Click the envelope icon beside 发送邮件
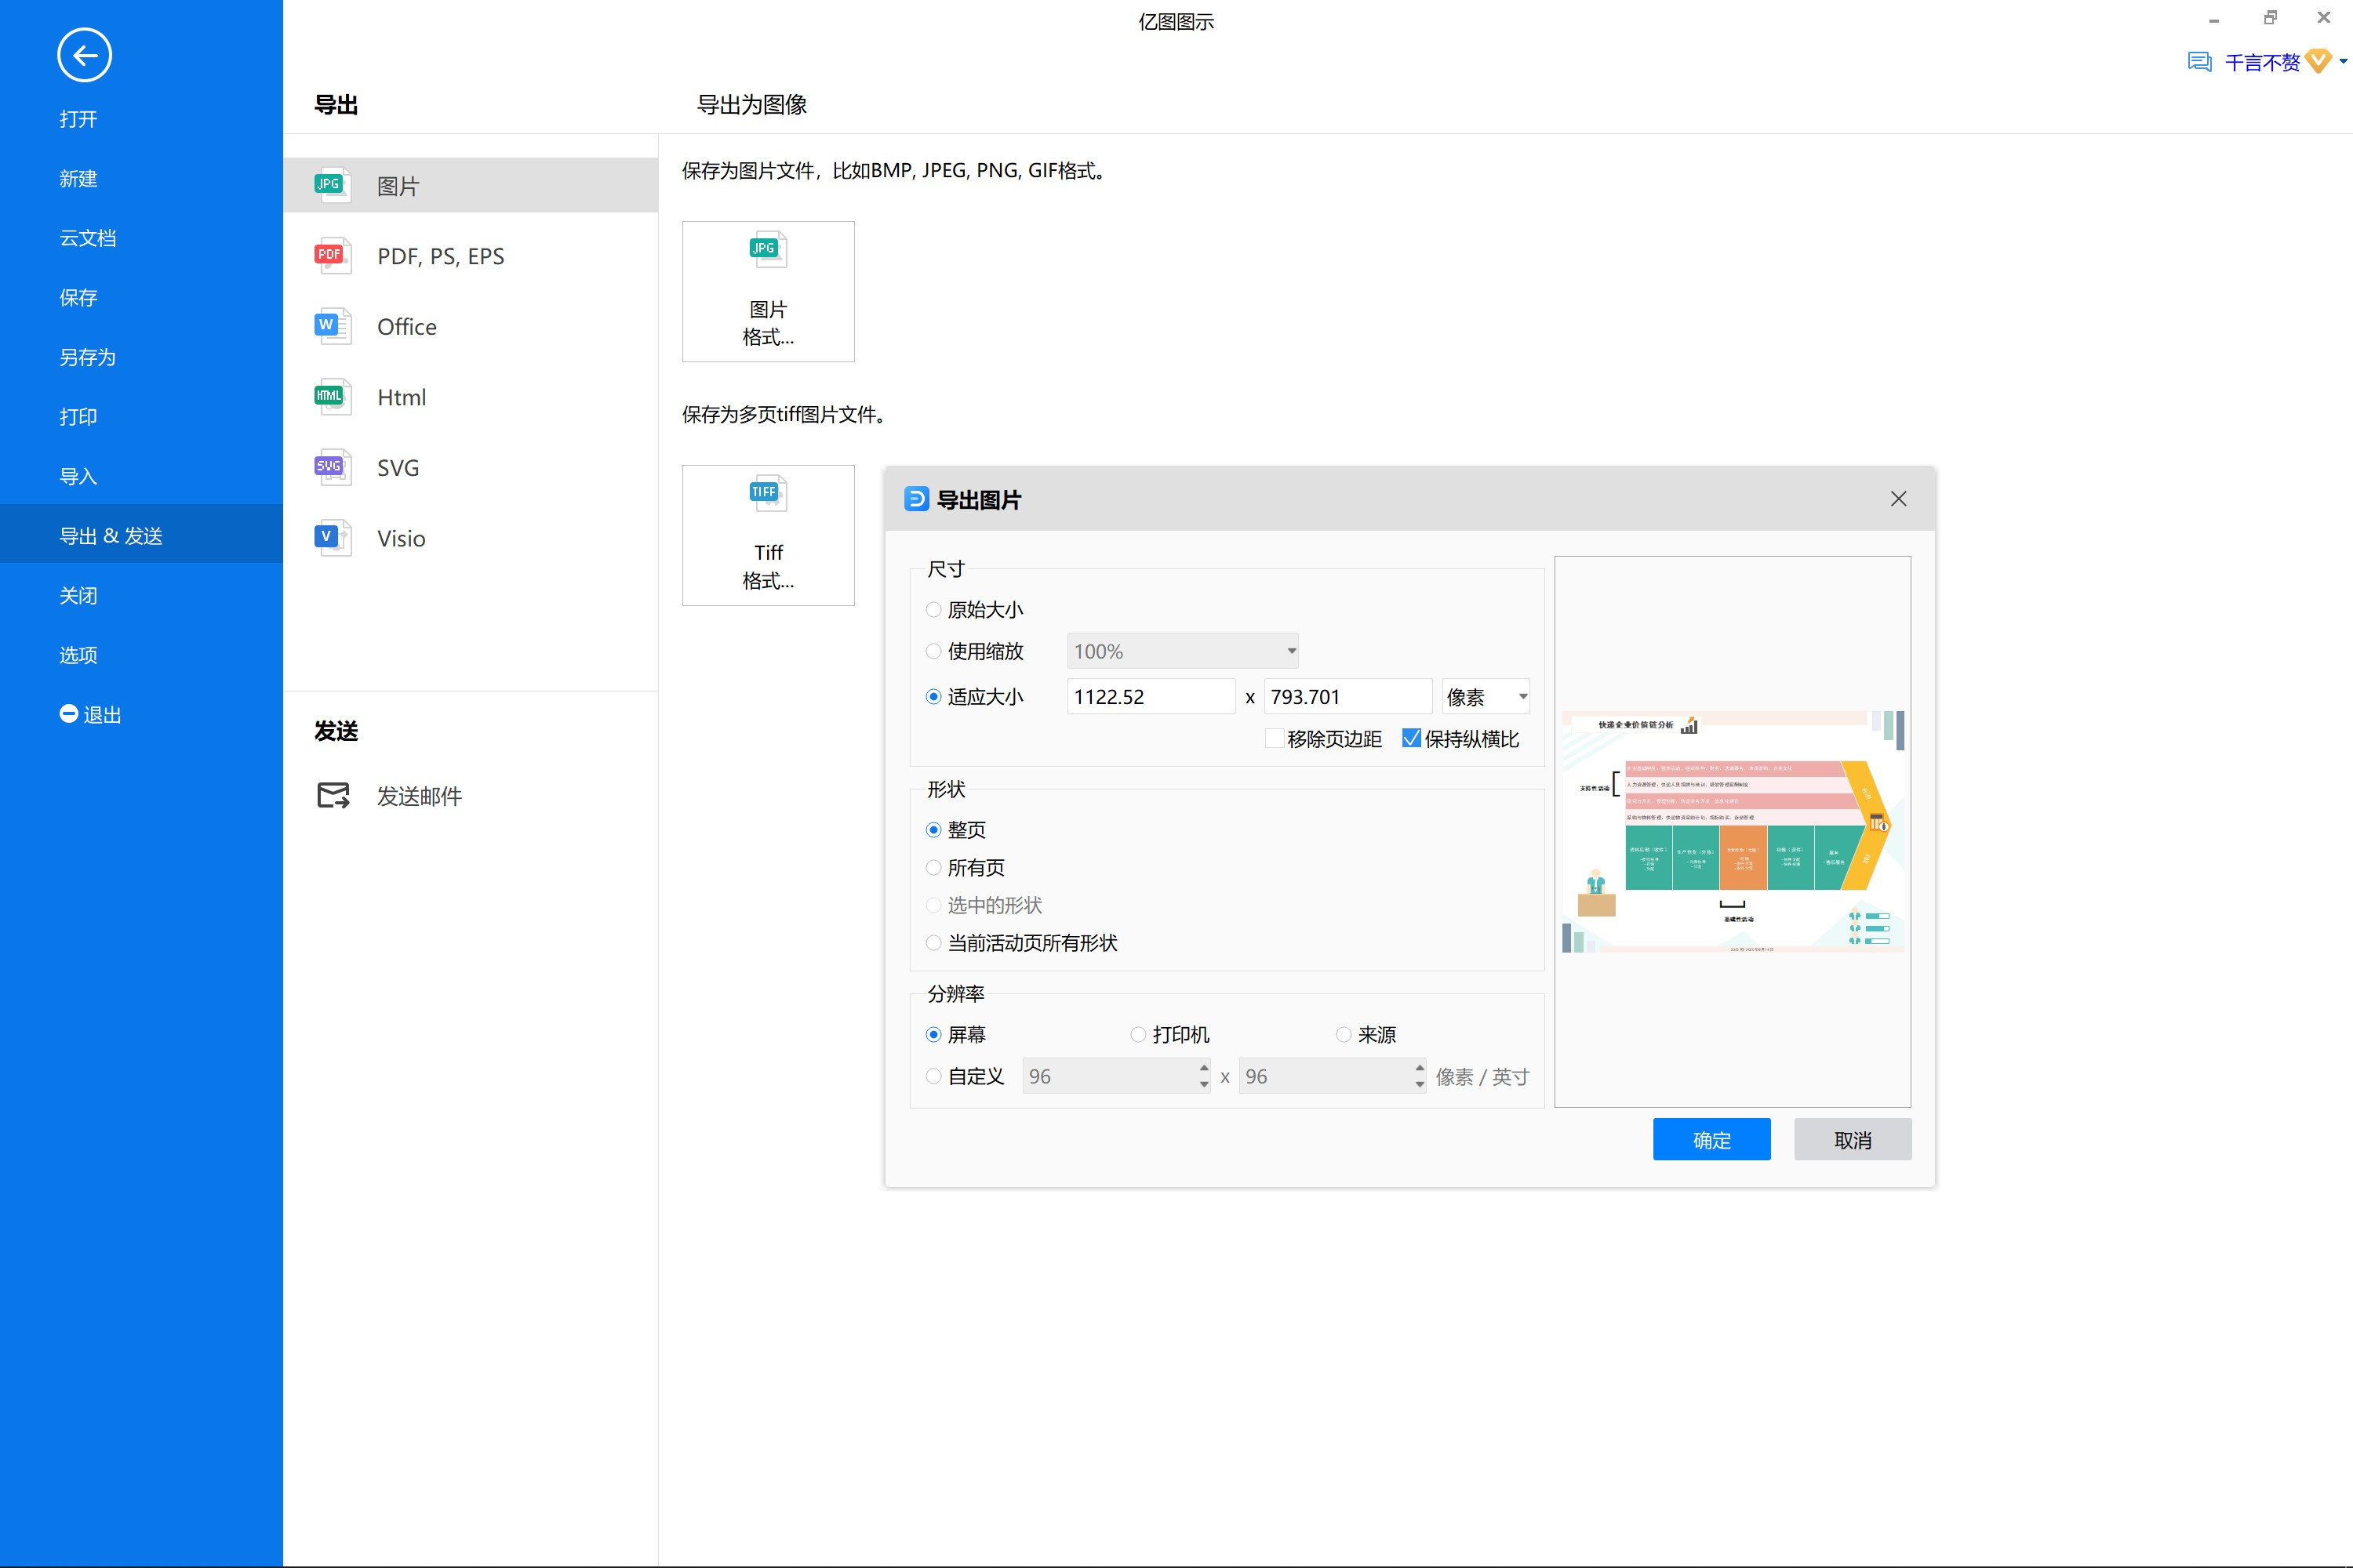Viewport: 2353px width, 1568px height. [333, 795]
